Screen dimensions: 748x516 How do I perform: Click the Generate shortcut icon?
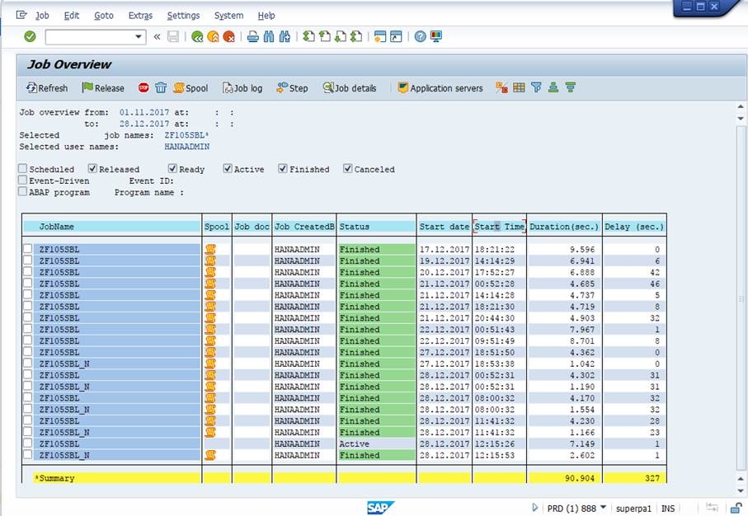(x=396, y=37)
